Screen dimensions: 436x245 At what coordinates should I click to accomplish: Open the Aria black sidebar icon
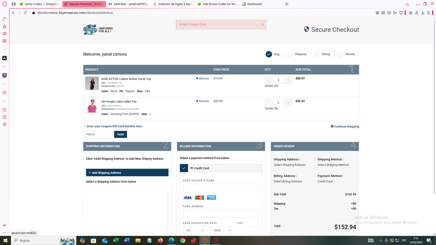pos(4,58)
